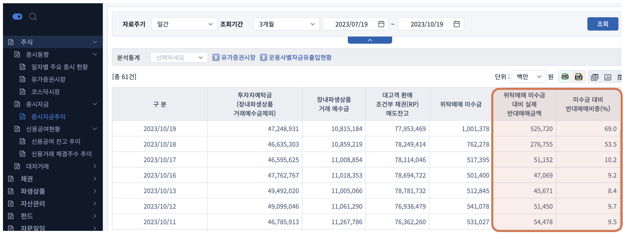Viewport: 629px width, 238px height.
Task: Expand the 대차거래 submenu
Action: pyautogui.click(x=95, y=166)
